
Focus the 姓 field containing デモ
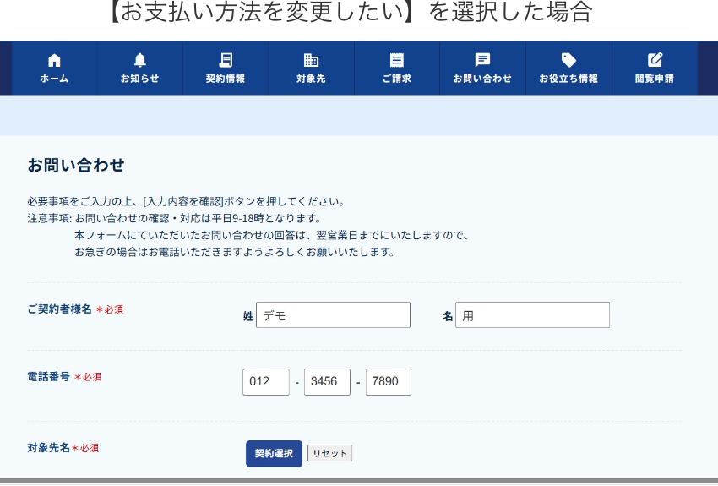[x=333, y=314]
